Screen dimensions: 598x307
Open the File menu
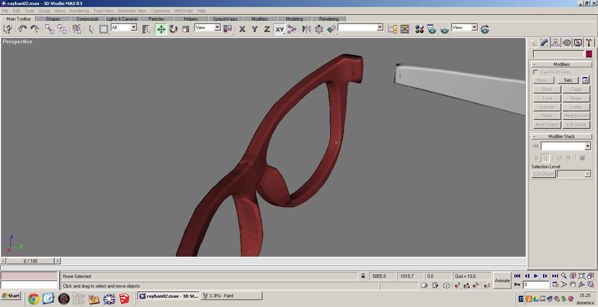click(5, 11)
